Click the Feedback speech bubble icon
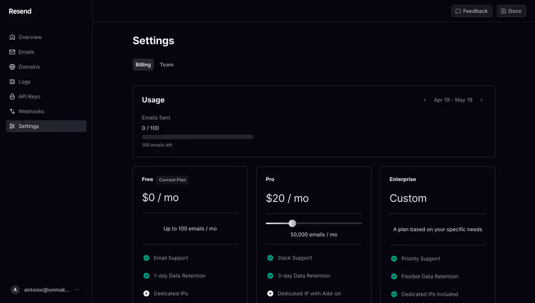535x303 pixels. (458, 11)
